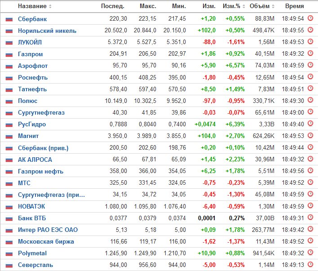
Task: Click the Russian flag beside Московская биржа
Action: [x=9, y=242]
